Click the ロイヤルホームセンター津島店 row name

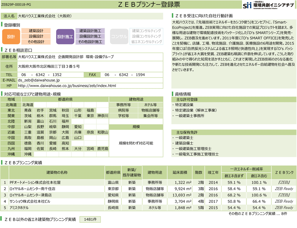[x=31, y=195]
